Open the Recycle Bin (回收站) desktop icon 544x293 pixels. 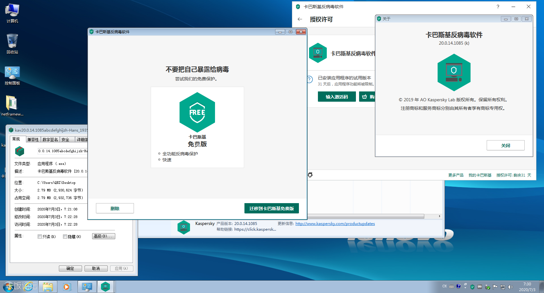(x=12, y=44)
